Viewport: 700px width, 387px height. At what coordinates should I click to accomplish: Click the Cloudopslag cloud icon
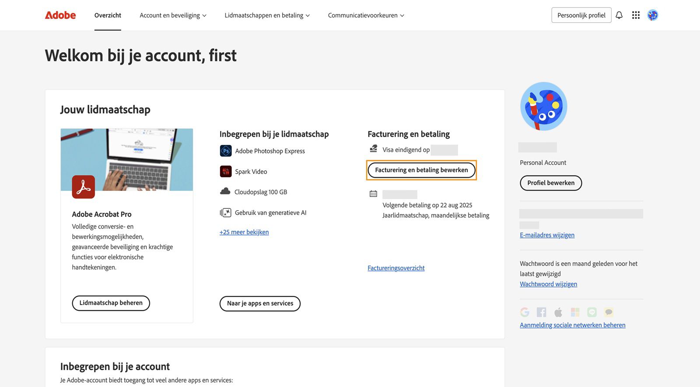click(x=225, y=192)
